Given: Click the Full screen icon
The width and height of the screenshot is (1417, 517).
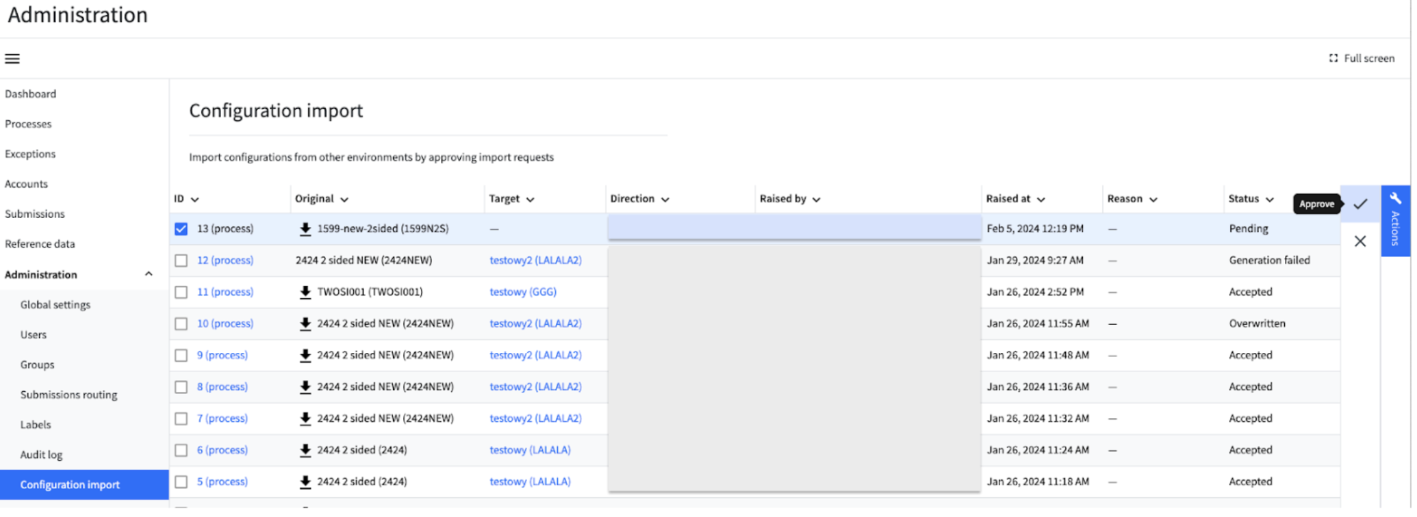Looking at the screenshot, I should pos(1333,58).
